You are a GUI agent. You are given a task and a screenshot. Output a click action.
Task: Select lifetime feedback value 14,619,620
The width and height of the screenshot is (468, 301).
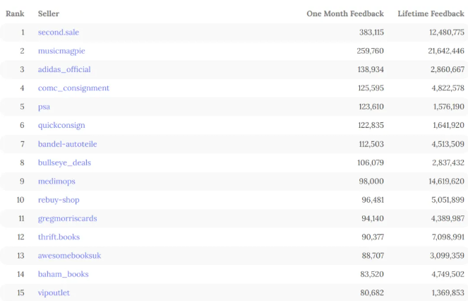click(447, 181)
